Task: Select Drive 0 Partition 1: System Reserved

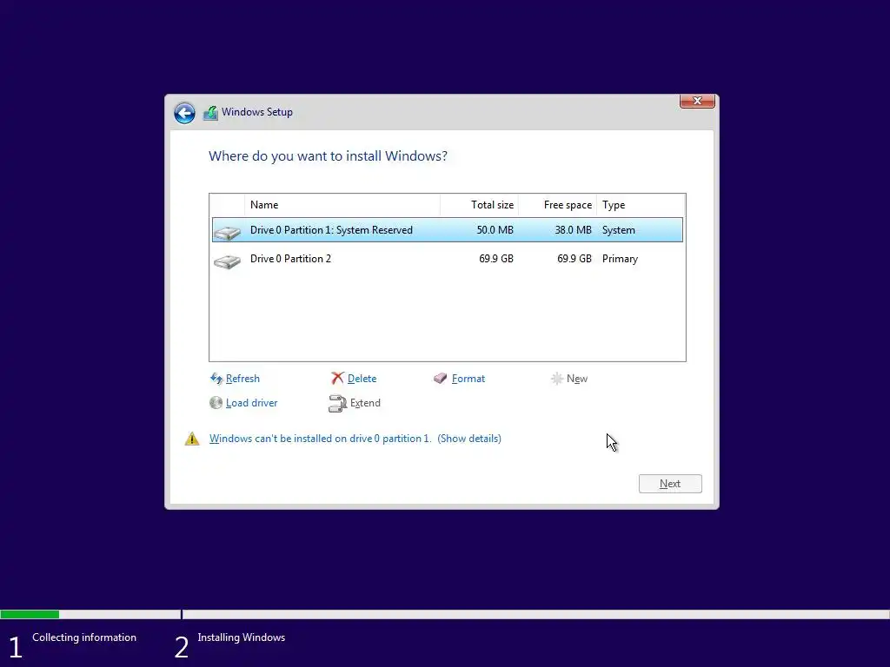Action: [448, 229]
